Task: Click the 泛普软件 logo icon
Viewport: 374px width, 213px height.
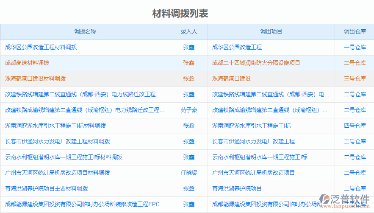Action: tap(327, 200)
